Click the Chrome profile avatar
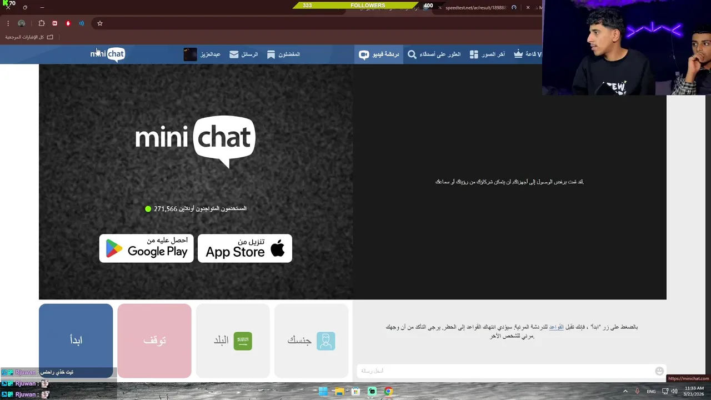This screenshot has width=711, height=400. [22, 23]
